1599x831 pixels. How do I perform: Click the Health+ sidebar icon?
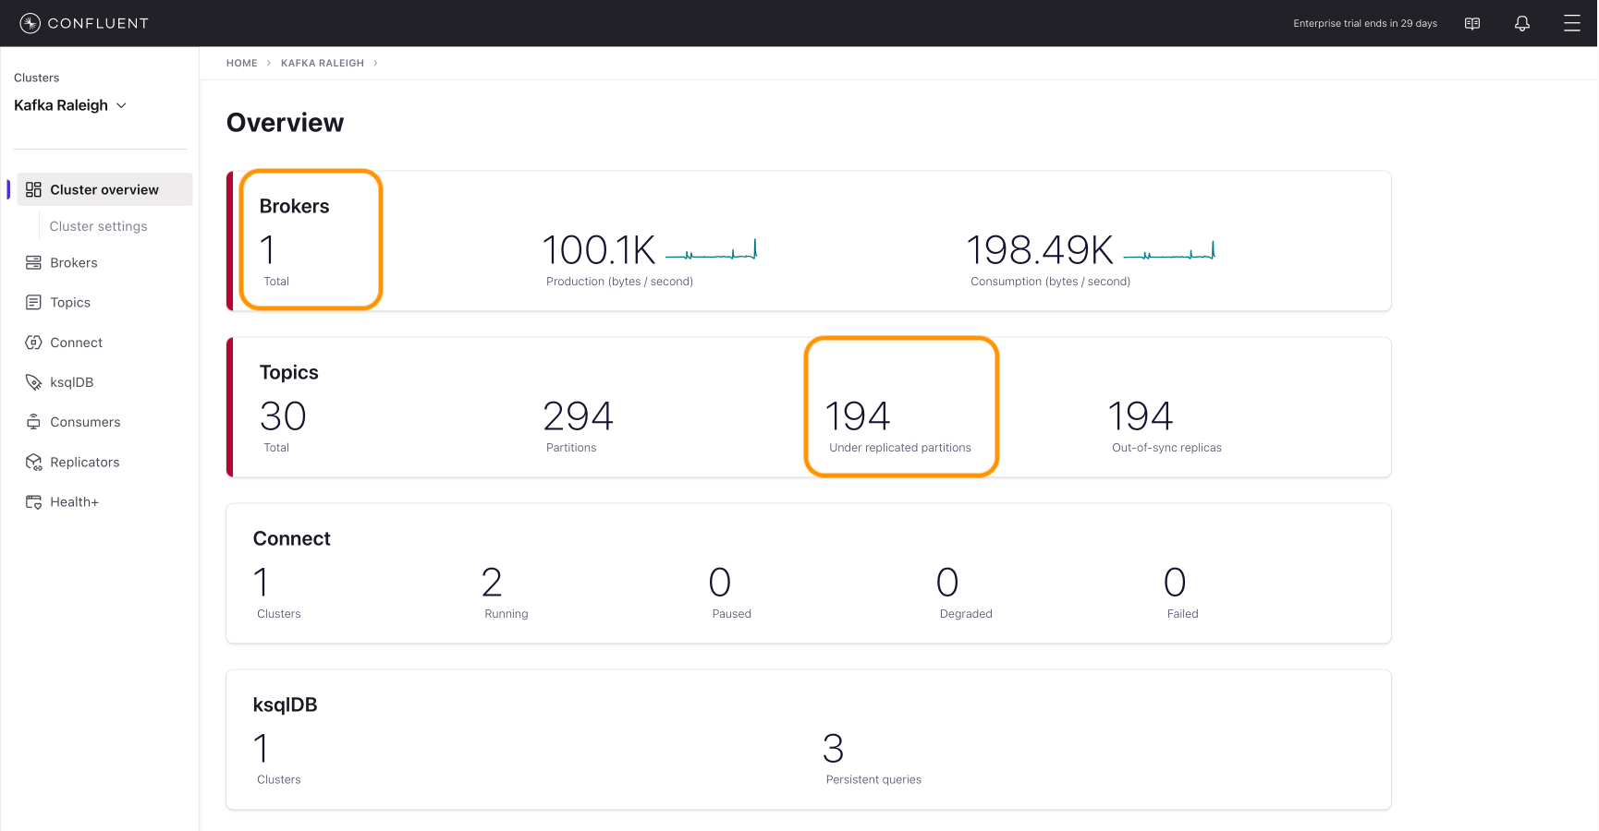click(33, 502)
